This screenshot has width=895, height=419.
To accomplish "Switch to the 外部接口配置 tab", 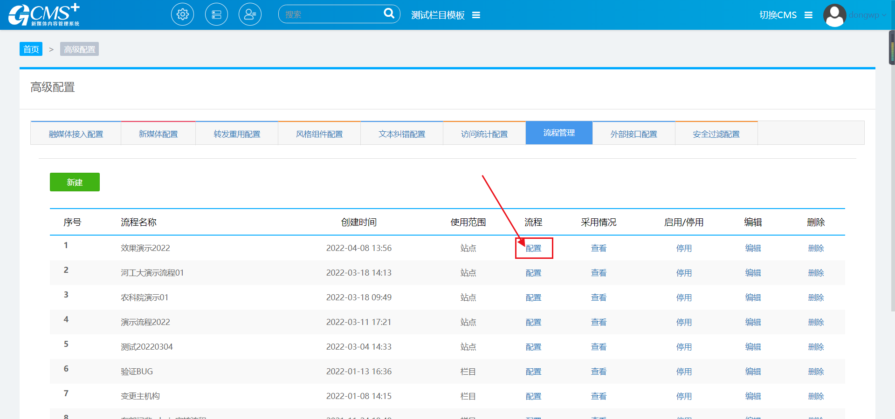I will (x=633, y=134).
